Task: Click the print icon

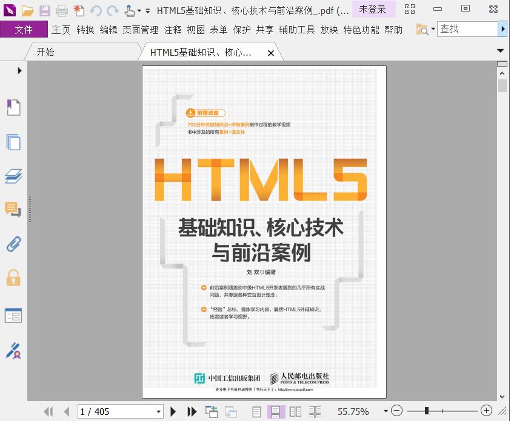Action: (61, 11)
